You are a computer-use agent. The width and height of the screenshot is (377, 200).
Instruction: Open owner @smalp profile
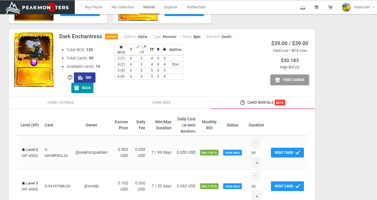[91, 186]
